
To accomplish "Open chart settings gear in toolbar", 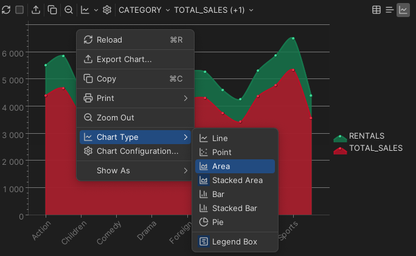I will point(107,10).
